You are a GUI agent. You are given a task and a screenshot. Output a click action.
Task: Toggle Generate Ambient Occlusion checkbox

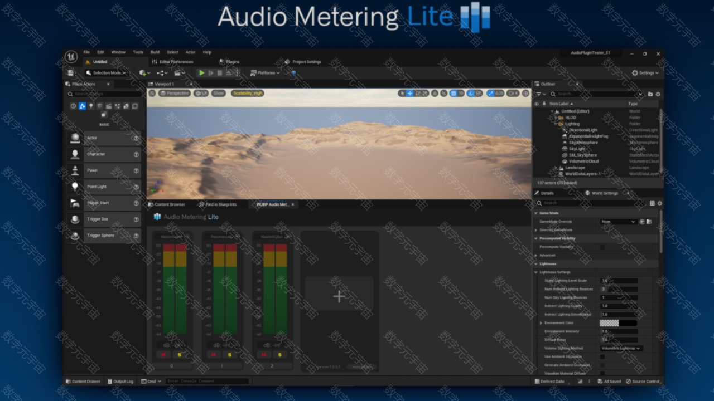(602, 365)
